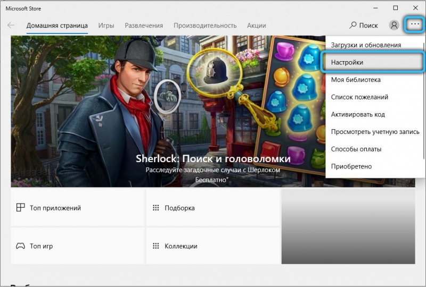This screenshot has width=426, height=287.
Task: Open the Топ приложений tile
Action: pyautogui.click(x=77, y=208)
